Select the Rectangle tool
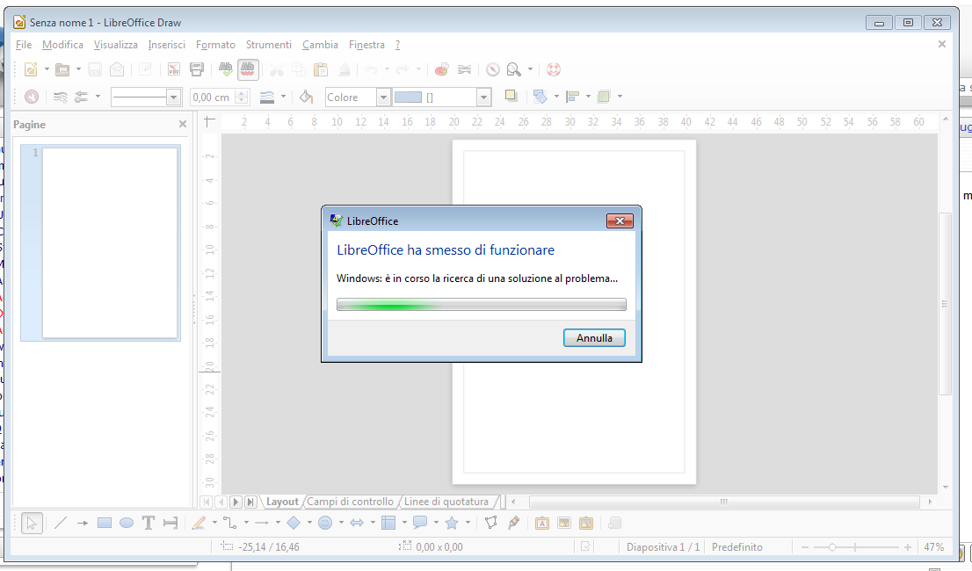 click(x=104, y=524)
